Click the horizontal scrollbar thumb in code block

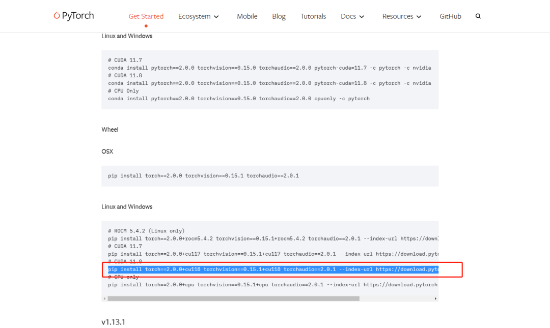pyautogui.click(x=234, y=299)
